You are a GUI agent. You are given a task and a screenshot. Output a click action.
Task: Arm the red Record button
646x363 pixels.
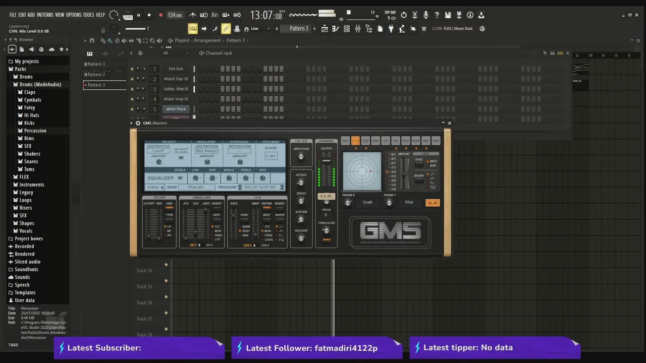click(x=160, y=15)
